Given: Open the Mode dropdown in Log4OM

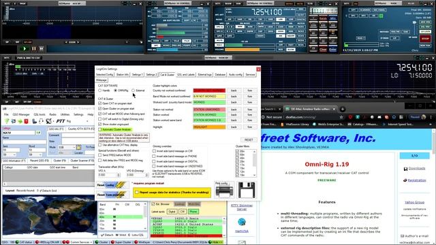Looking at the screenshot, I should point(74,147).
